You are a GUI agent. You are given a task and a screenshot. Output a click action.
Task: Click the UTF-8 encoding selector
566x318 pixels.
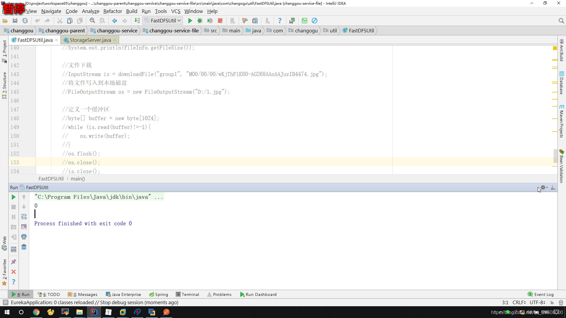coord(537,302)
